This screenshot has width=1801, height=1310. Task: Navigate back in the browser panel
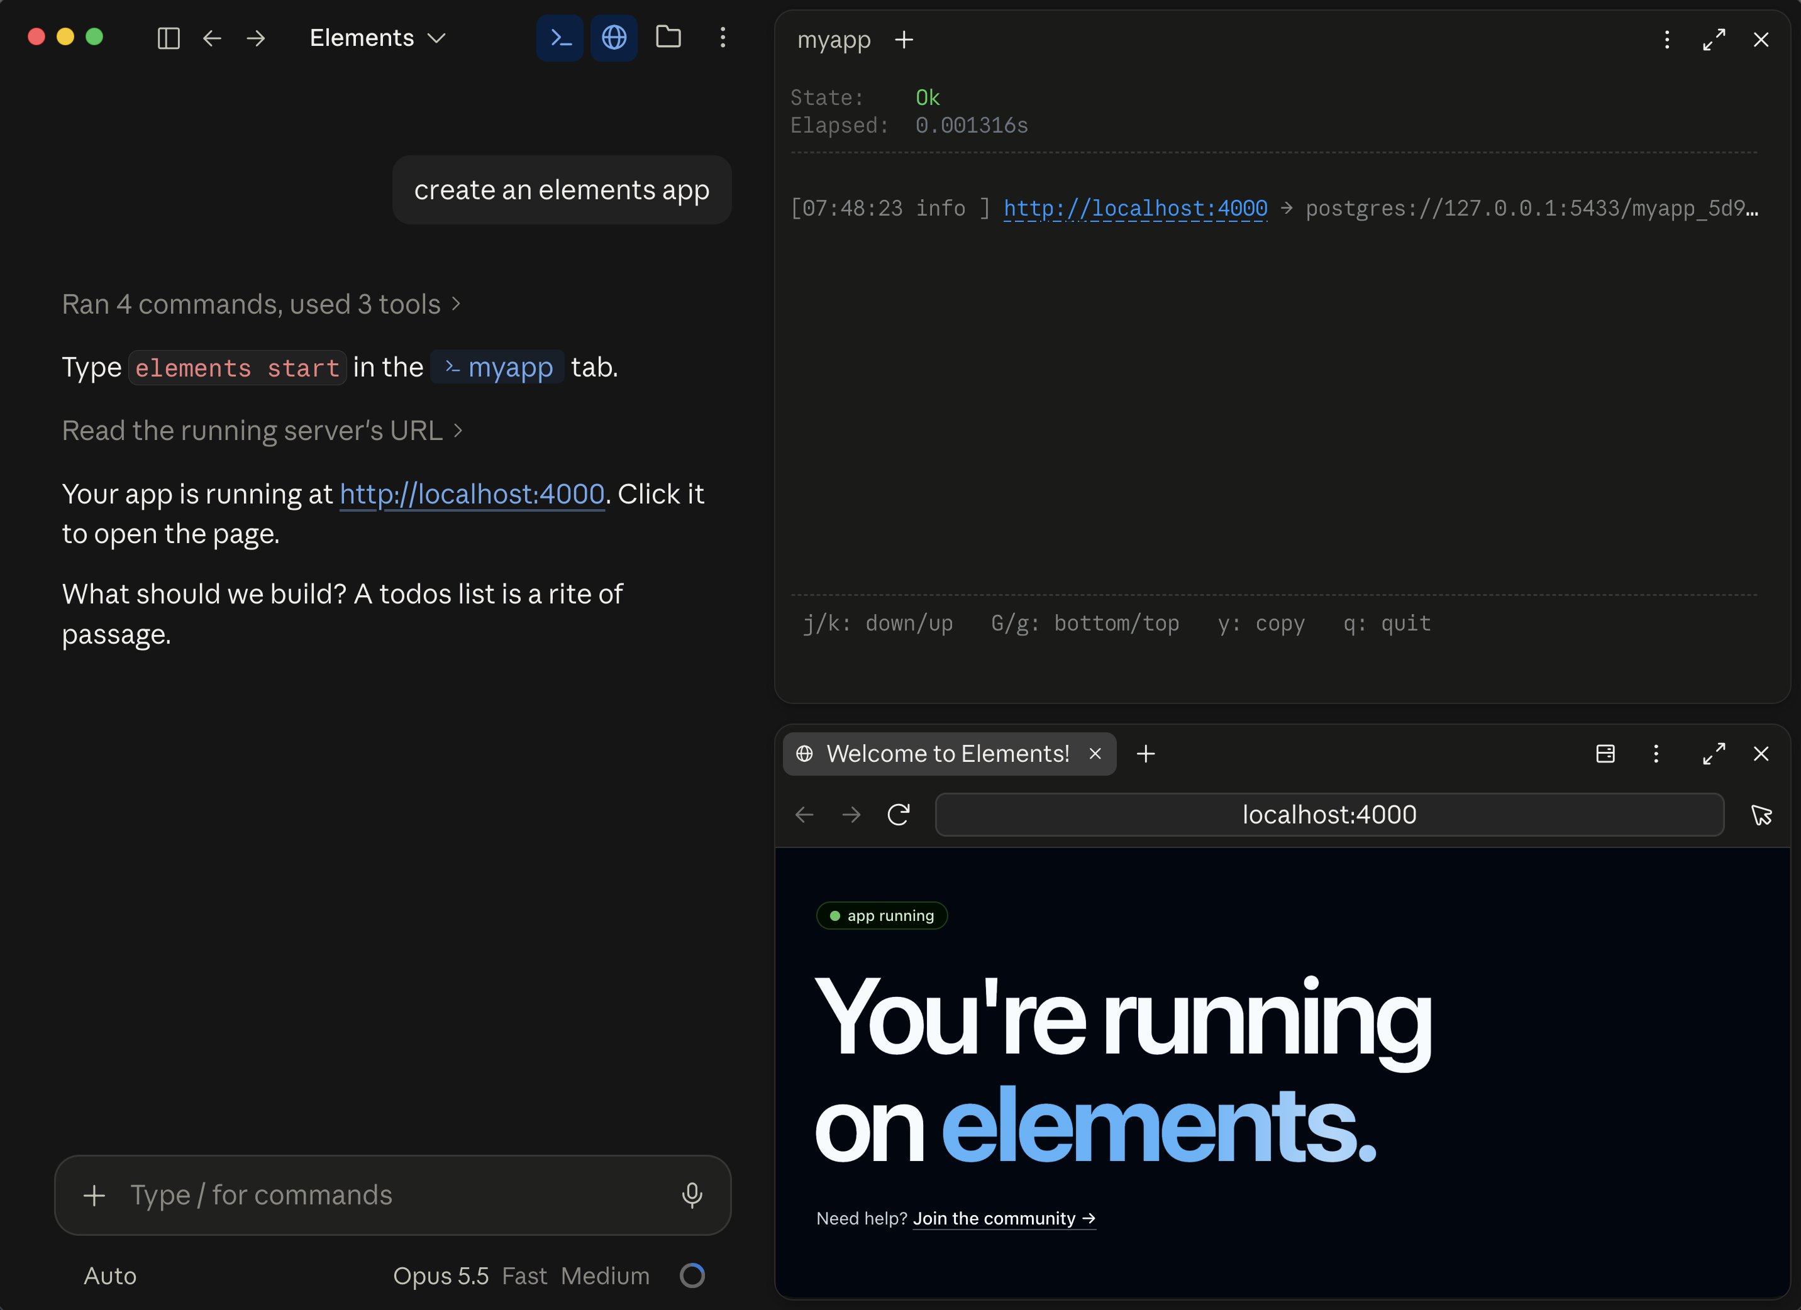pyautogui.click(x=804, y=815)
